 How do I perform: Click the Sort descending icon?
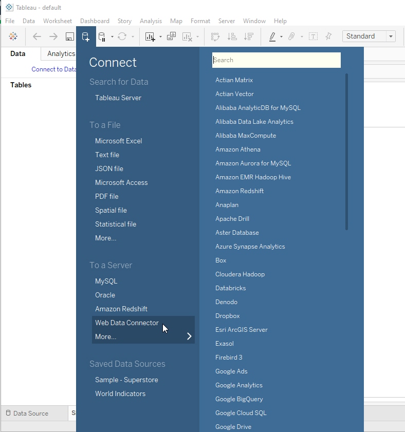249,36
